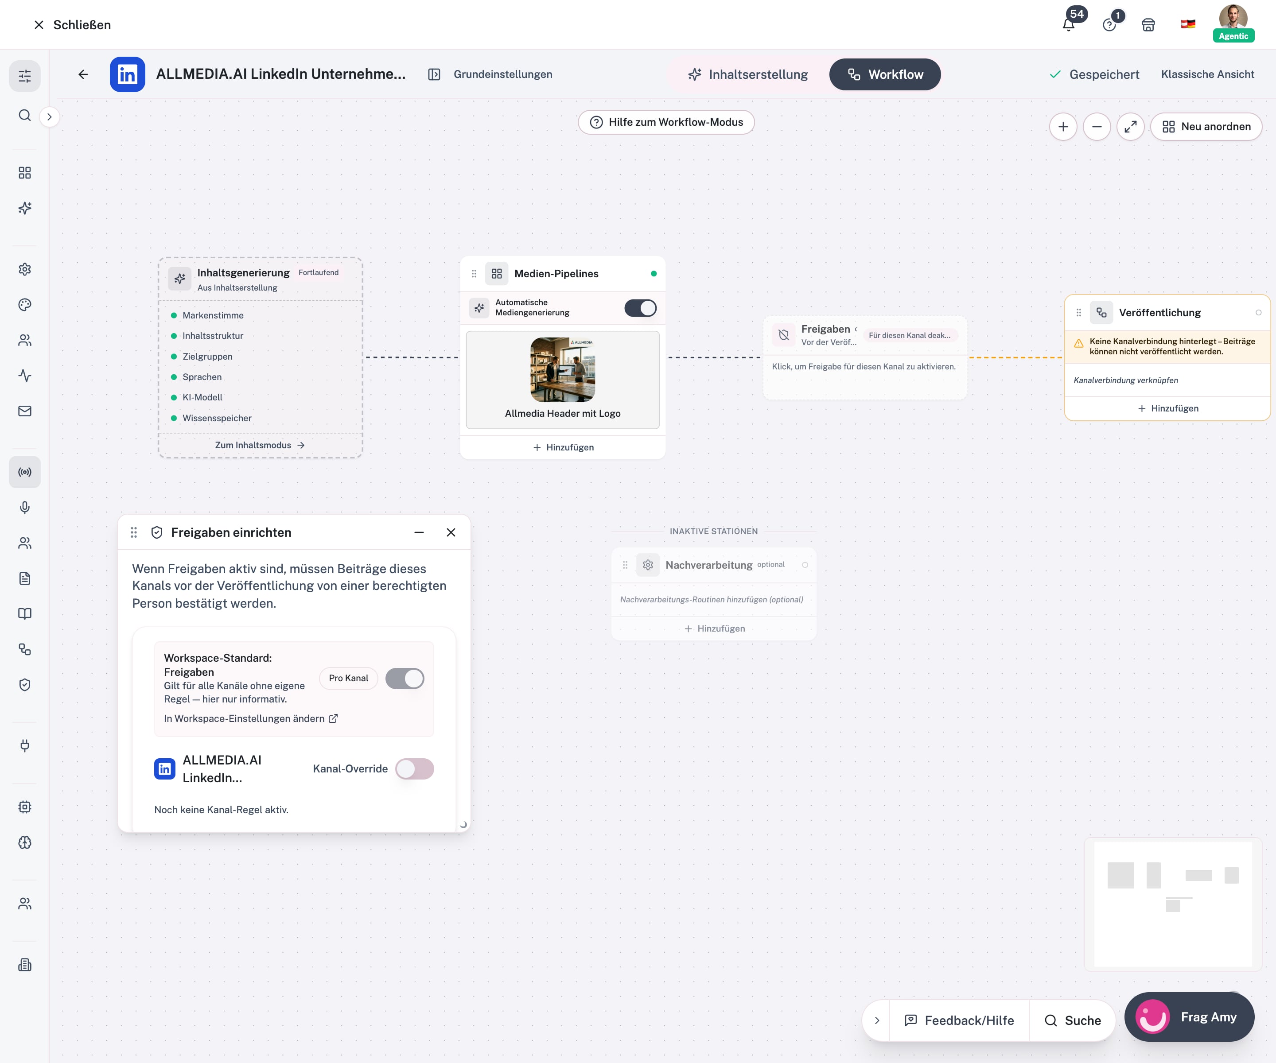Click the sliders icon at top of sidebar
The height and width of the screenshot is (1063, 1276).
(x=25, y=76)
